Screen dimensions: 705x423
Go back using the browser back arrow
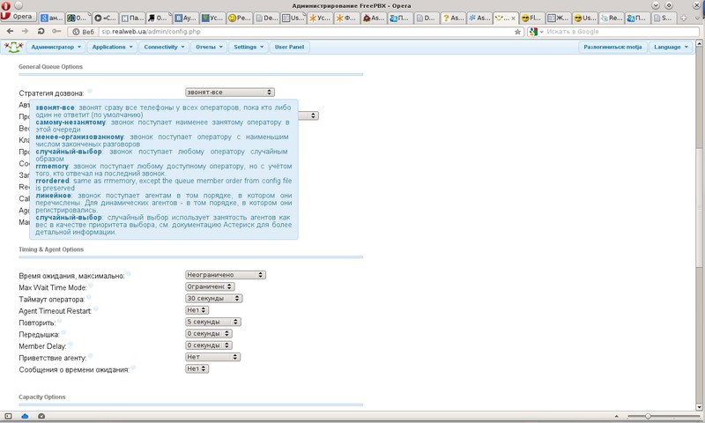tap(11, 32)
